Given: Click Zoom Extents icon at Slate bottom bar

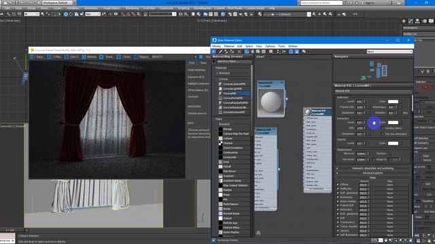Looking at the screenshot, I should [x=400, y=240].
